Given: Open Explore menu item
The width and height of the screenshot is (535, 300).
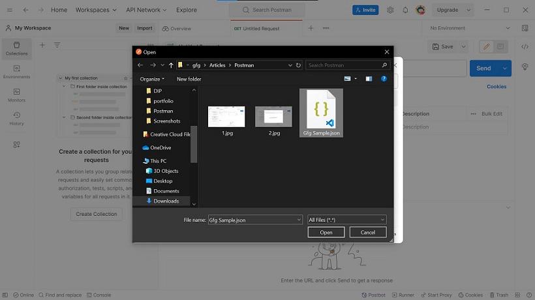Looking at the screenshot, I should [x=187, y=10].
